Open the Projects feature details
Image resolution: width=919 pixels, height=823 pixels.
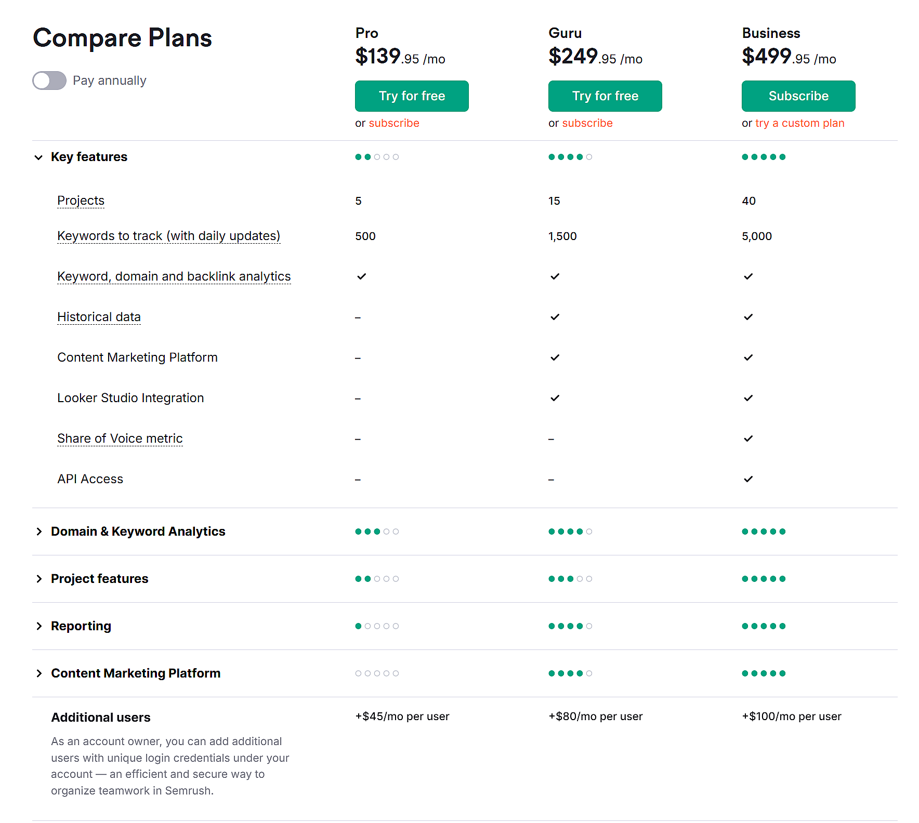pos(81,201)
